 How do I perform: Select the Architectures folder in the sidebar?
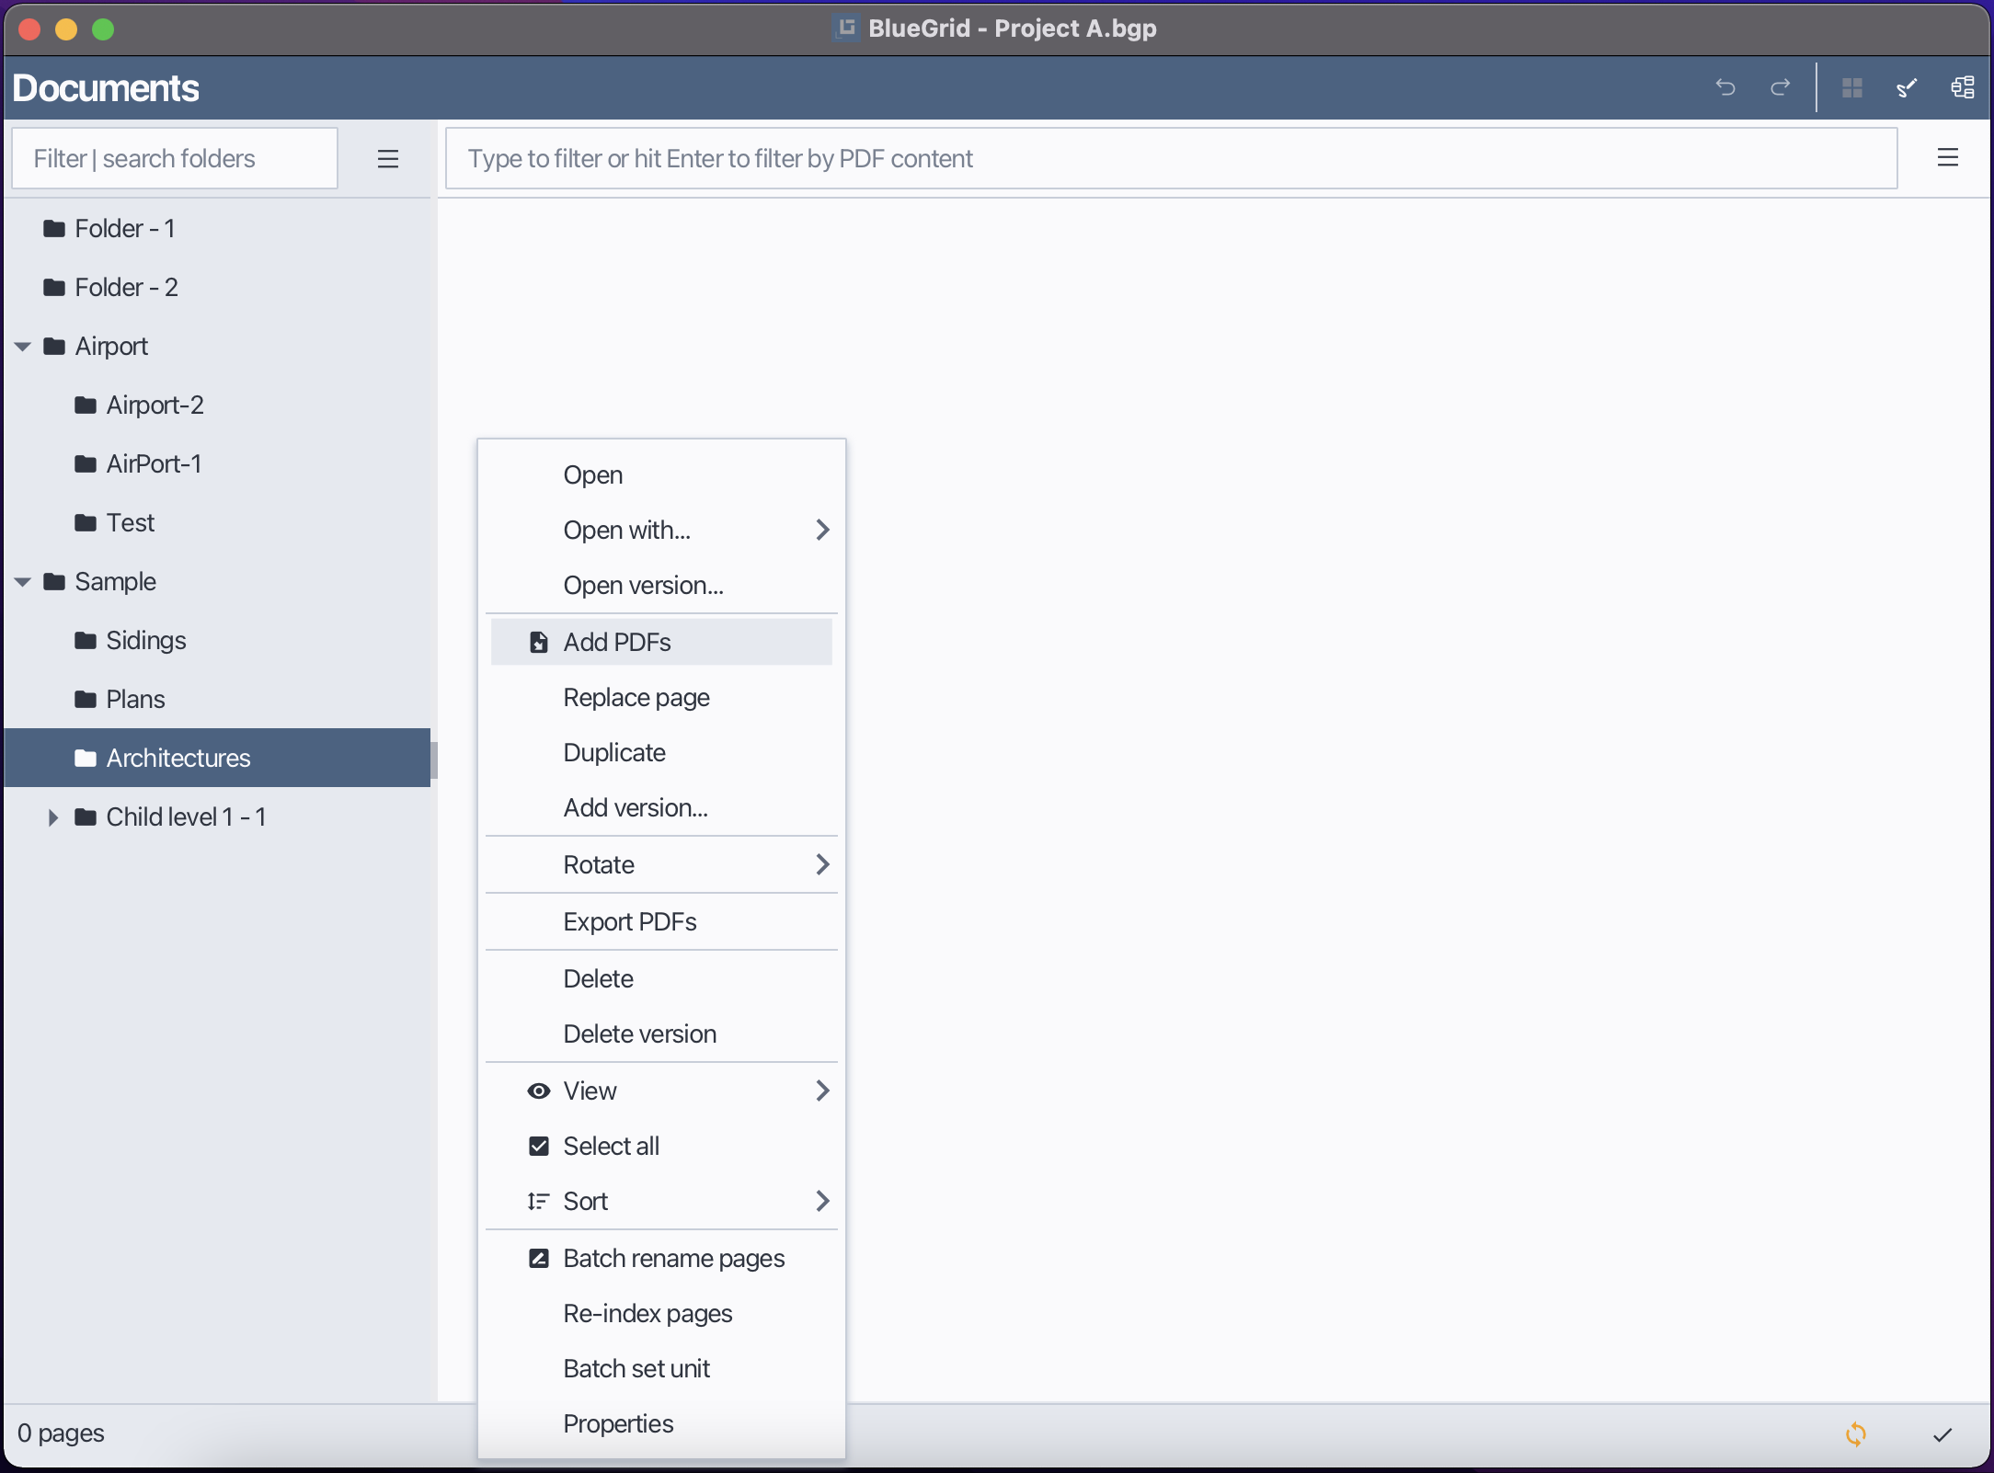[x=178, y=758]
